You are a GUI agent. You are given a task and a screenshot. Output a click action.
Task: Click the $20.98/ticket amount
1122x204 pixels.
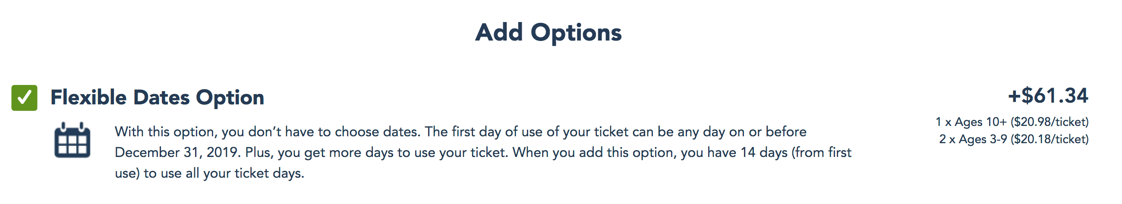[x=1050, y=122]
